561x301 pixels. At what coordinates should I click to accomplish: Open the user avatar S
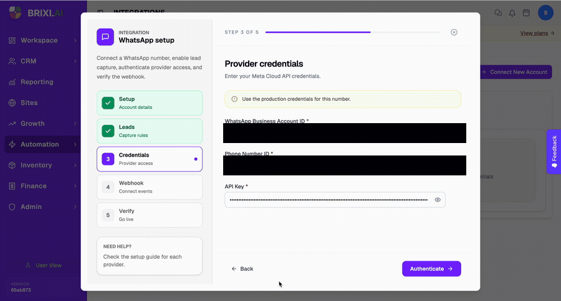point(545,13)
